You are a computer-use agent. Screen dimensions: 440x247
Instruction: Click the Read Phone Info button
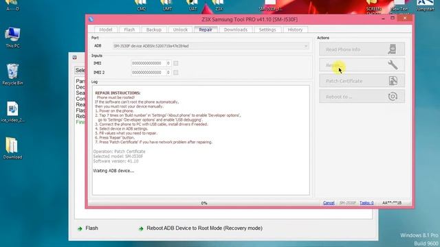pyautogui.click(x=362, y=49)
